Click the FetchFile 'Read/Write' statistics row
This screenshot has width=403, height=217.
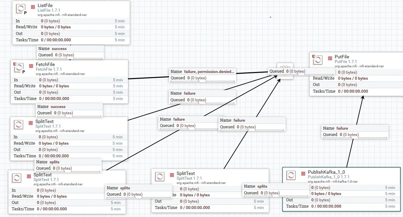(x=69, y=86)
